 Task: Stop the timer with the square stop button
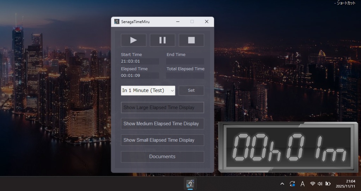tap(191, 40)
